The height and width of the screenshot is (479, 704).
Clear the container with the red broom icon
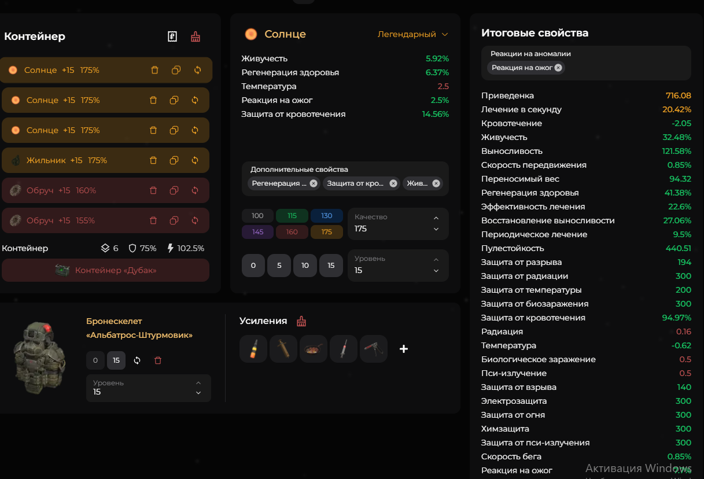point(196,36)
